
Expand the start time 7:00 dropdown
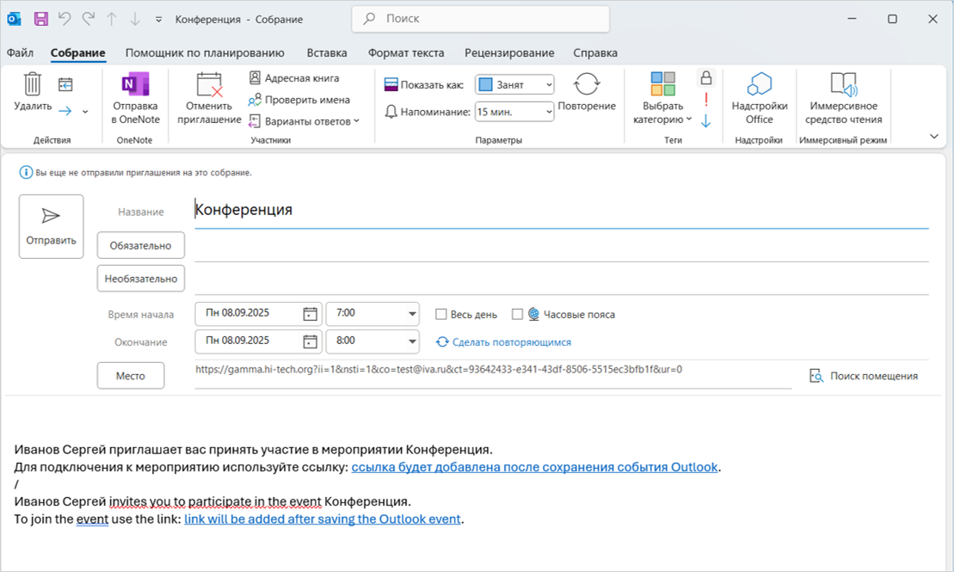point(412,315)
